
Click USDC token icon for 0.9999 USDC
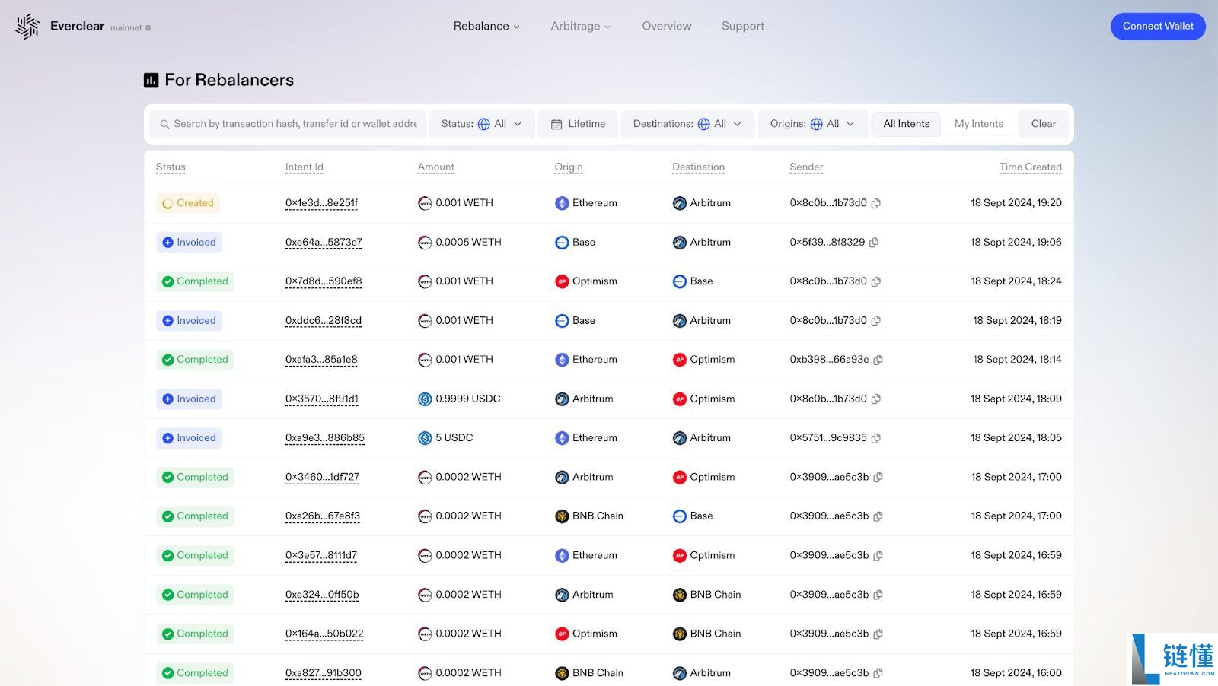(425, 399)
